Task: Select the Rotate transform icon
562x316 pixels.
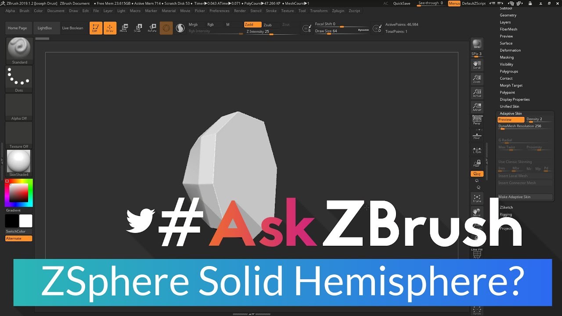Action: coord(152,28)
